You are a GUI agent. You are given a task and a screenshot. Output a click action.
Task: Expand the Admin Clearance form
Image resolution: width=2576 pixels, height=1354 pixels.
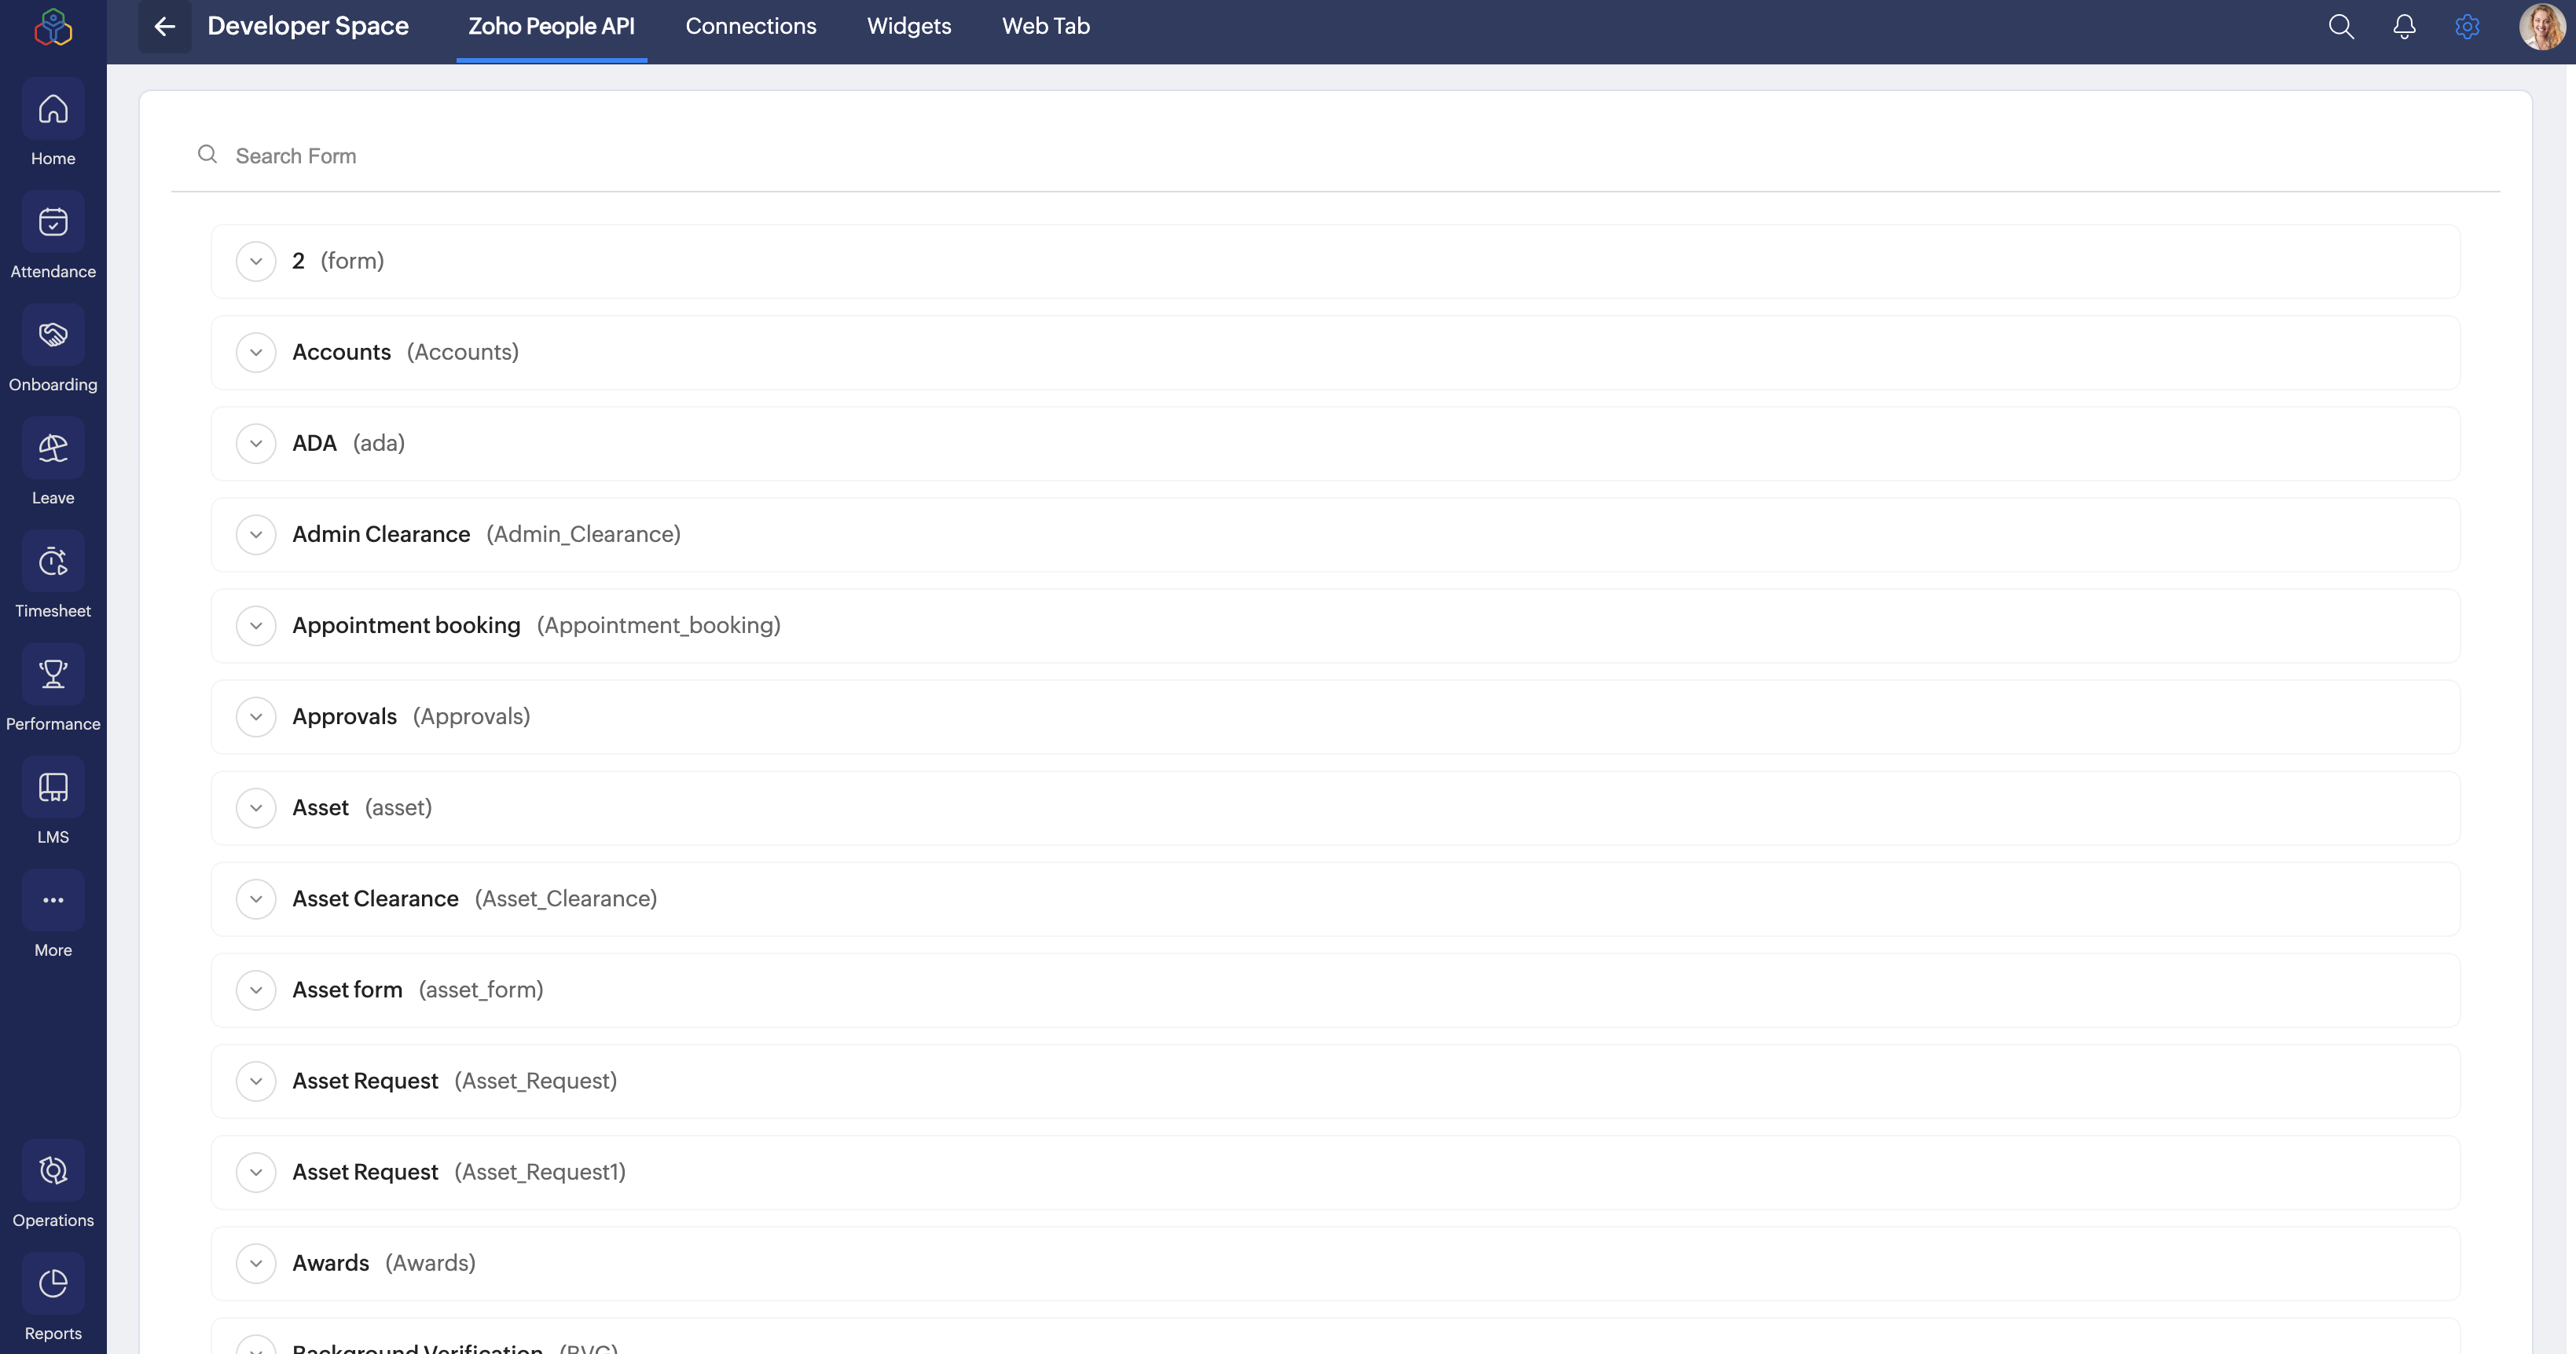(x=256, y=535)
